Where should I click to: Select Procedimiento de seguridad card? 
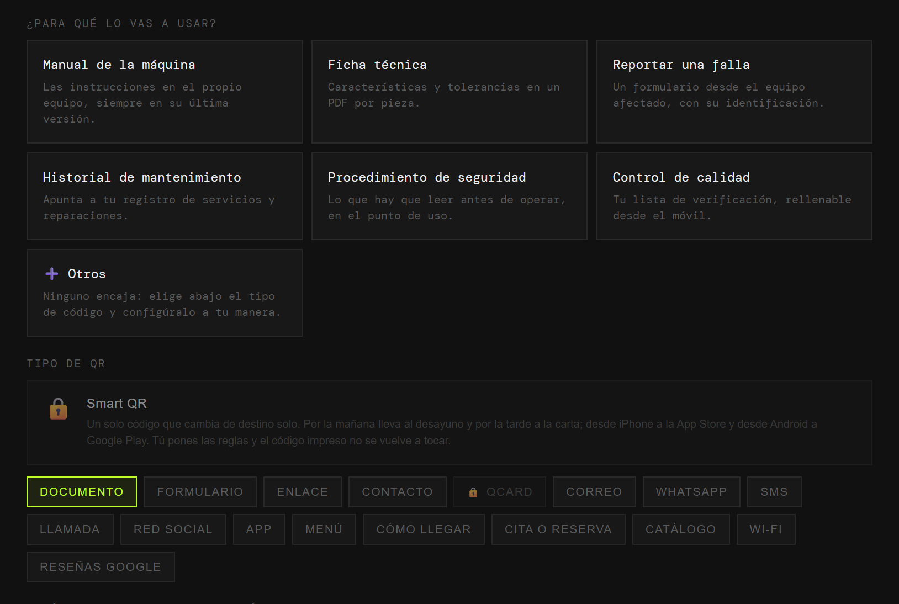coord(449,197)
